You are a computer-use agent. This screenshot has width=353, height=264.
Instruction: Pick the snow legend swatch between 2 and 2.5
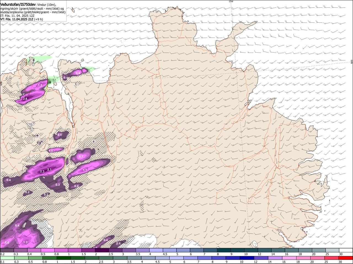[102, 250]
